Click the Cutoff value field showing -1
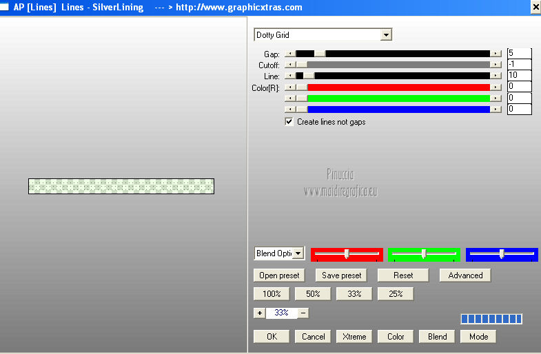 click(519, 64)
